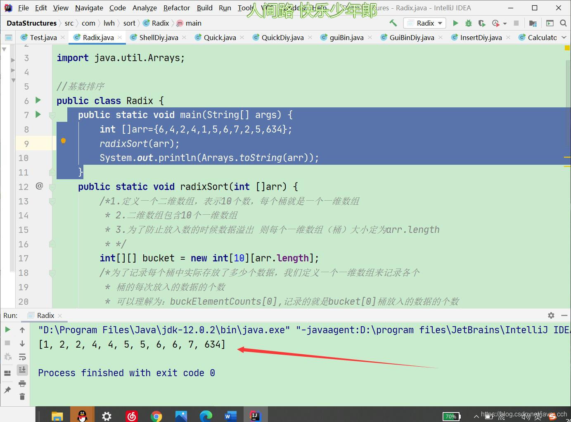Open the Analyze menu
The width and height of the screenshot is (571, 422).
(x=145, y=8)
